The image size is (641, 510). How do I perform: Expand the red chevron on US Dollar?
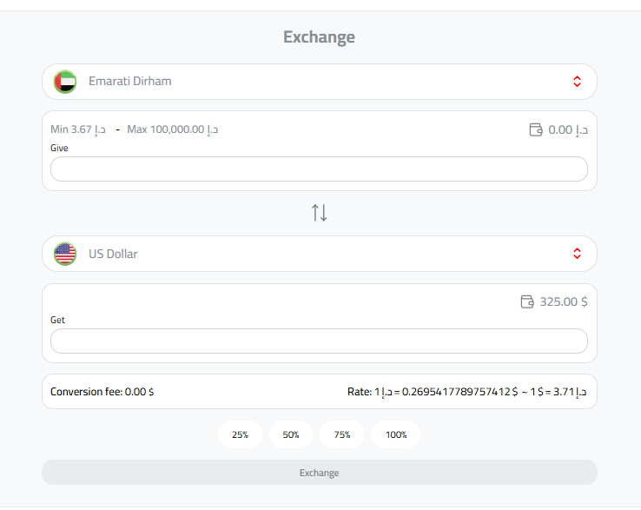pyautogui.click(x=577, y=254)
